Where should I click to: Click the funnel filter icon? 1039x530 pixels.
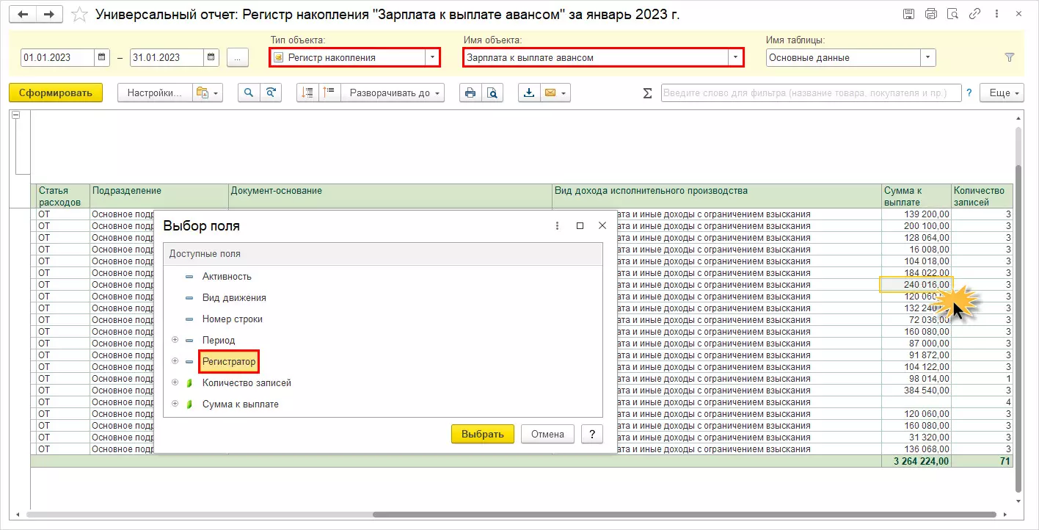(x=1009, y=57)
